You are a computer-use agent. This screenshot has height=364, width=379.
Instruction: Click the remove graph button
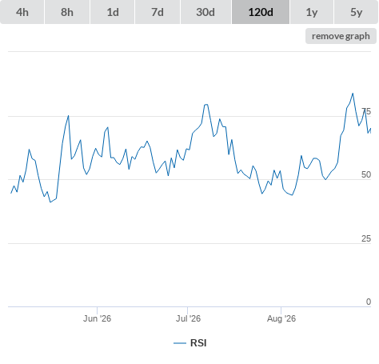tap(341, 36)
